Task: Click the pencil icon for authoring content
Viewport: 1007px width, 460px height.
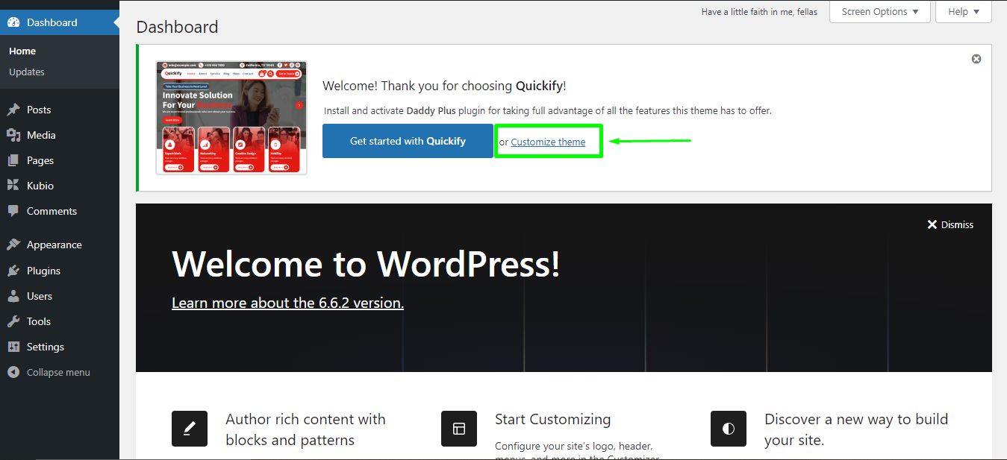Action: [189, 429]
